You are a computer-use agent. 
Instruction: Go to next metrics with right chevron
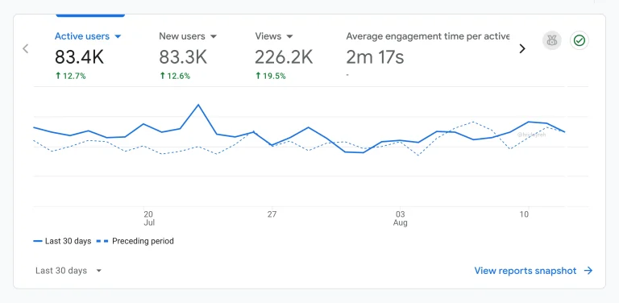522,48
